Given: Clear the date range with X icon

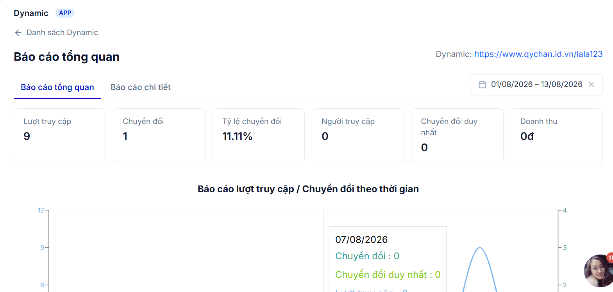Looking at the screenshot, I should [x=592, y=85].
